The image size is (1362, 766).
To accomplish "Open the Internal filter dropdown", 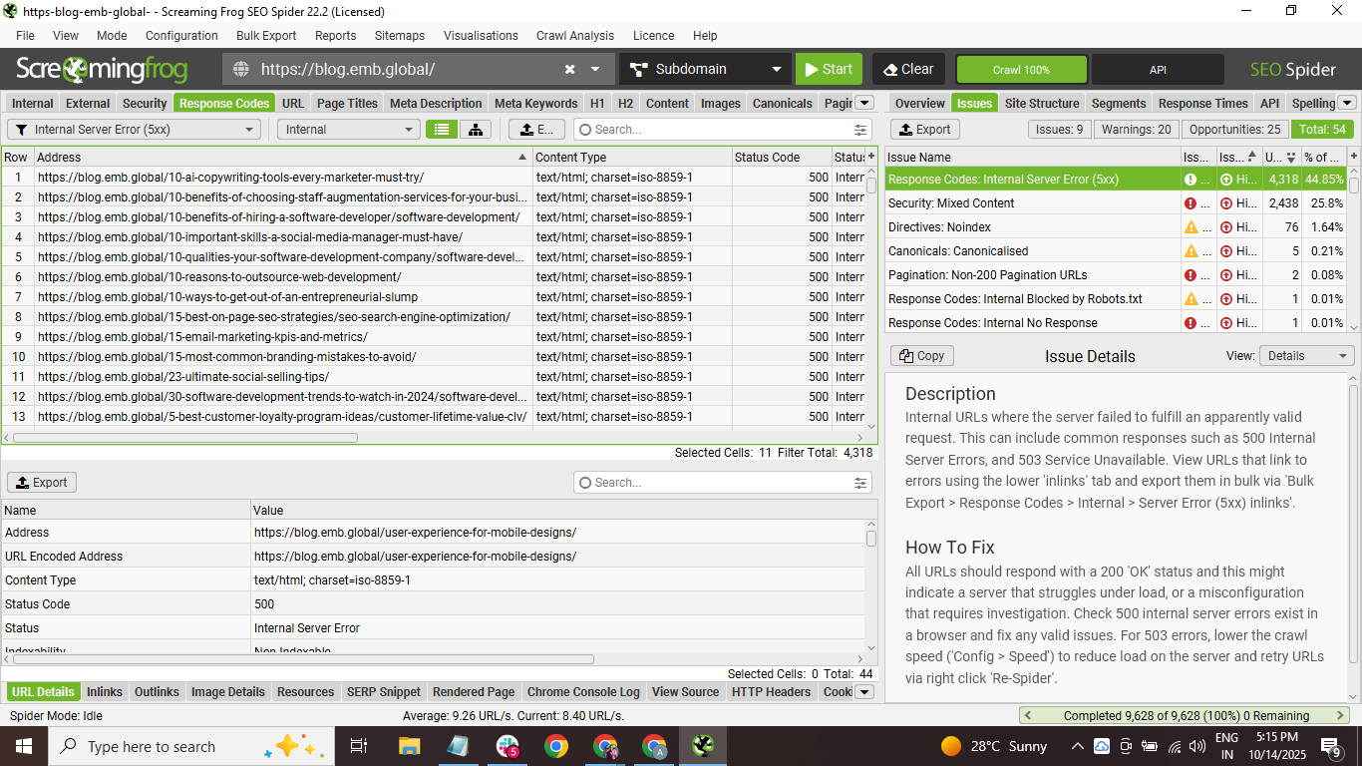I will (348, 129).
